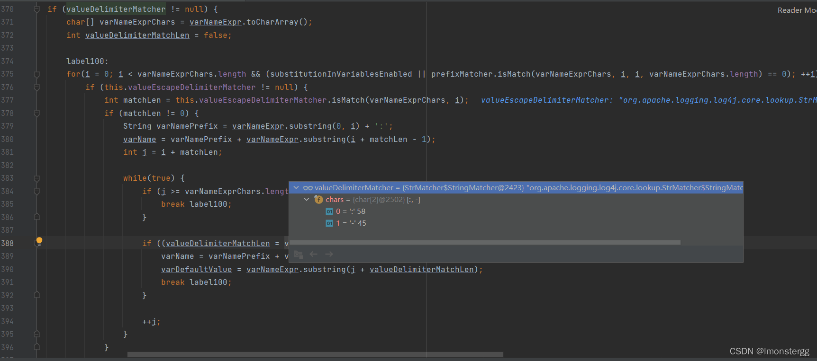Click the orange field icon next to chars

tap(318, 200)
